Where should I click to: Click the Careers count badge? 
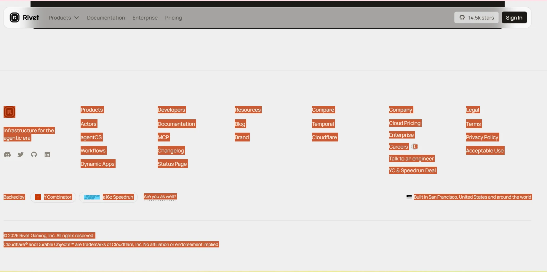click(415, 147)
